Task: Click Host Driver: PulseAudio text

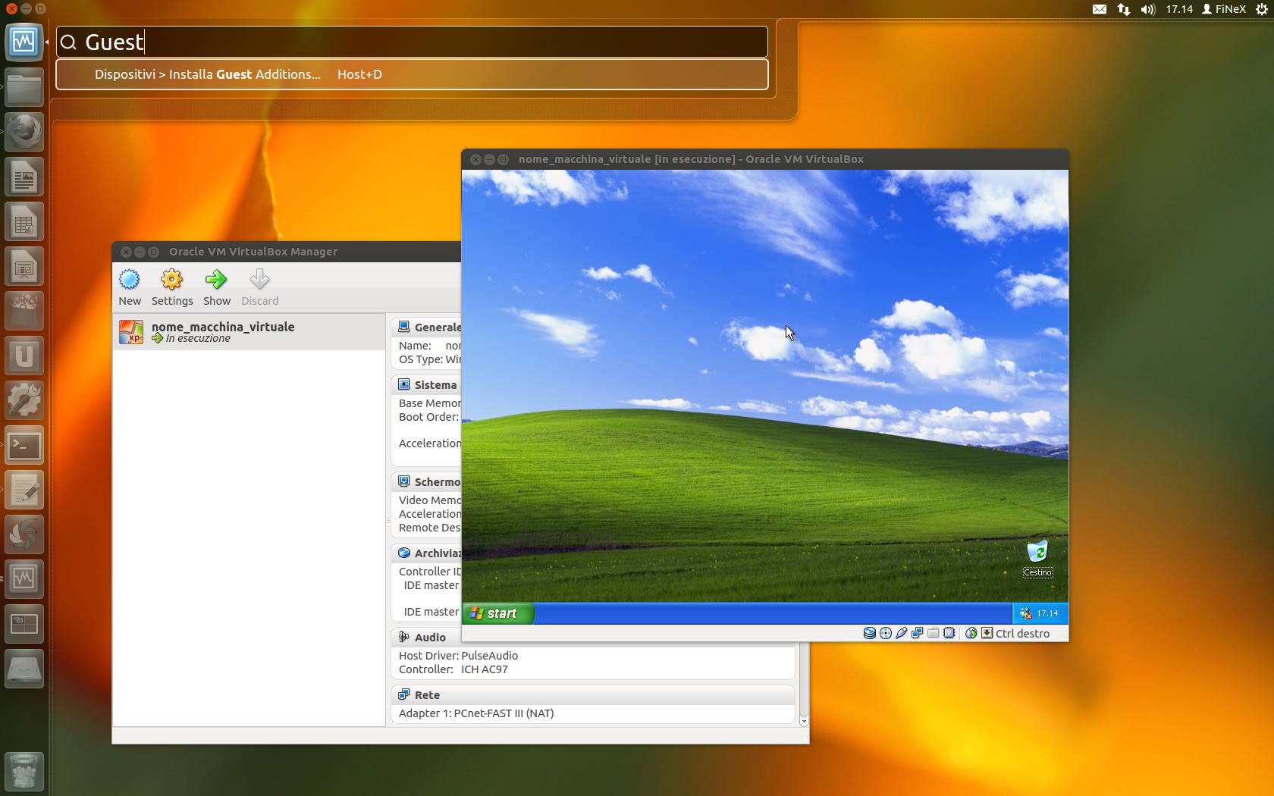Action: [x=459, y=656]
